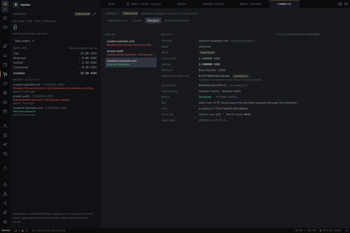Open the Envelopes & costs sub-tab
This screenshot has width=350, height=233.
click(x=176, y=20)
